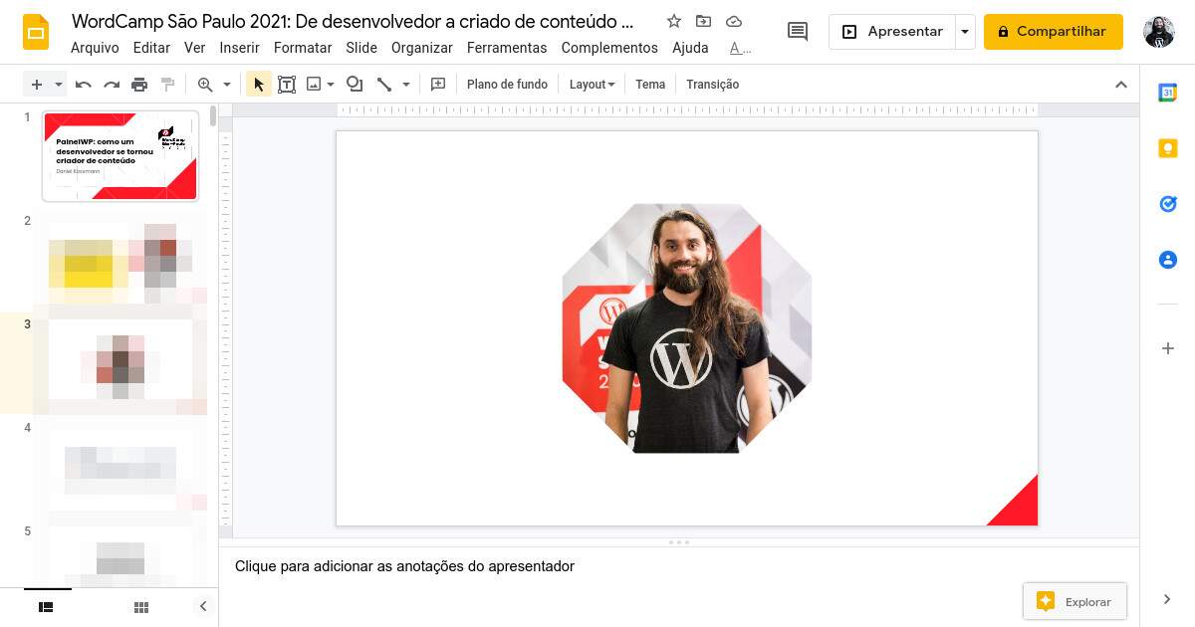Open presentation options dropdown next to Apresentar
The image size is (1195, 627).
point(965,32)
